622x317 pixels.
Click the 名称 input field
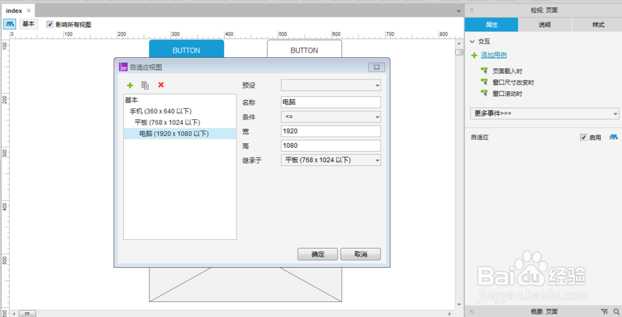331,102
